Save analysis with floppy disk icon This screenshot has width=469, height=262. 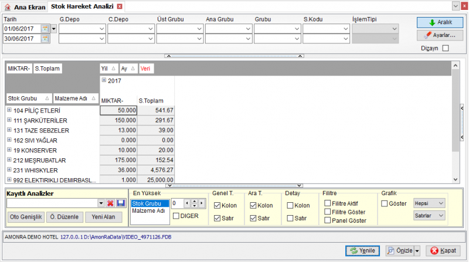pyautogui.click(x=121, y=203)
